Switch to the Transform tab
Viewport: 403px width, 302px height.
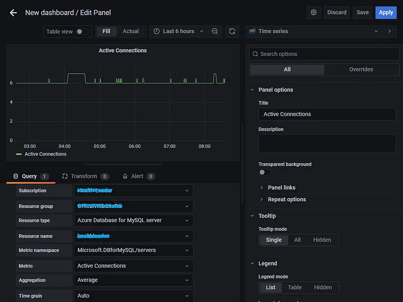pos(86,176)
